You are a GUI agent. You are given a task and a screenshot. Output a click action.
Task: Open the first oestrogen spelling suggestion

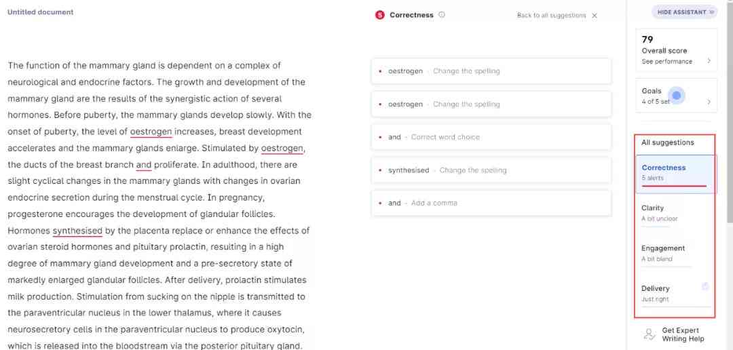click(491, 71)
